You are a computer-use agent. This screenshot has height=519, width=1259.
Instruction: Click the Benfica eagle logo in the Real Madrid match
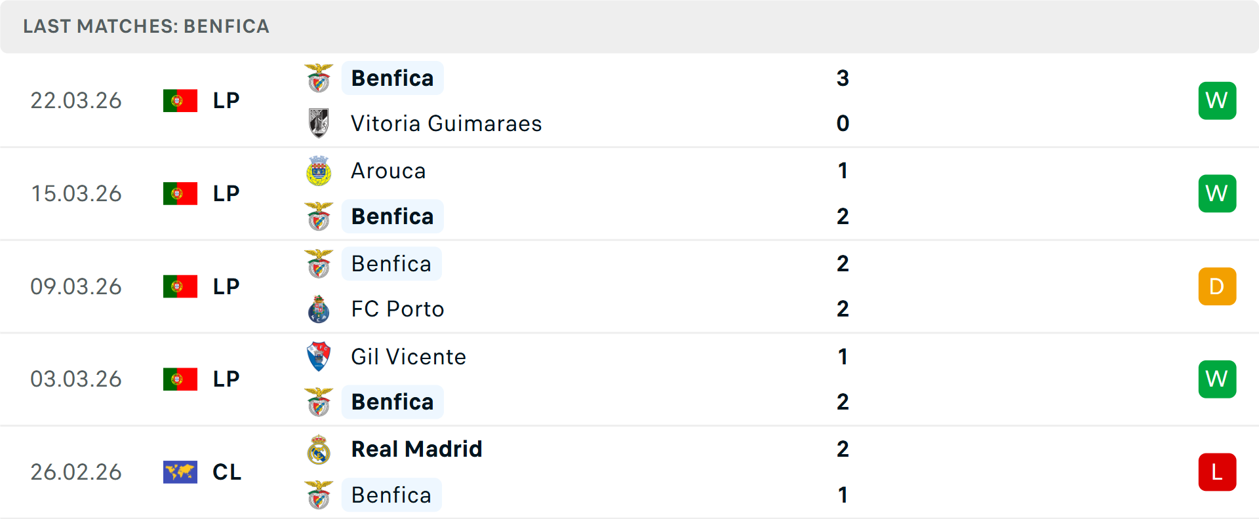pos(319,495)
